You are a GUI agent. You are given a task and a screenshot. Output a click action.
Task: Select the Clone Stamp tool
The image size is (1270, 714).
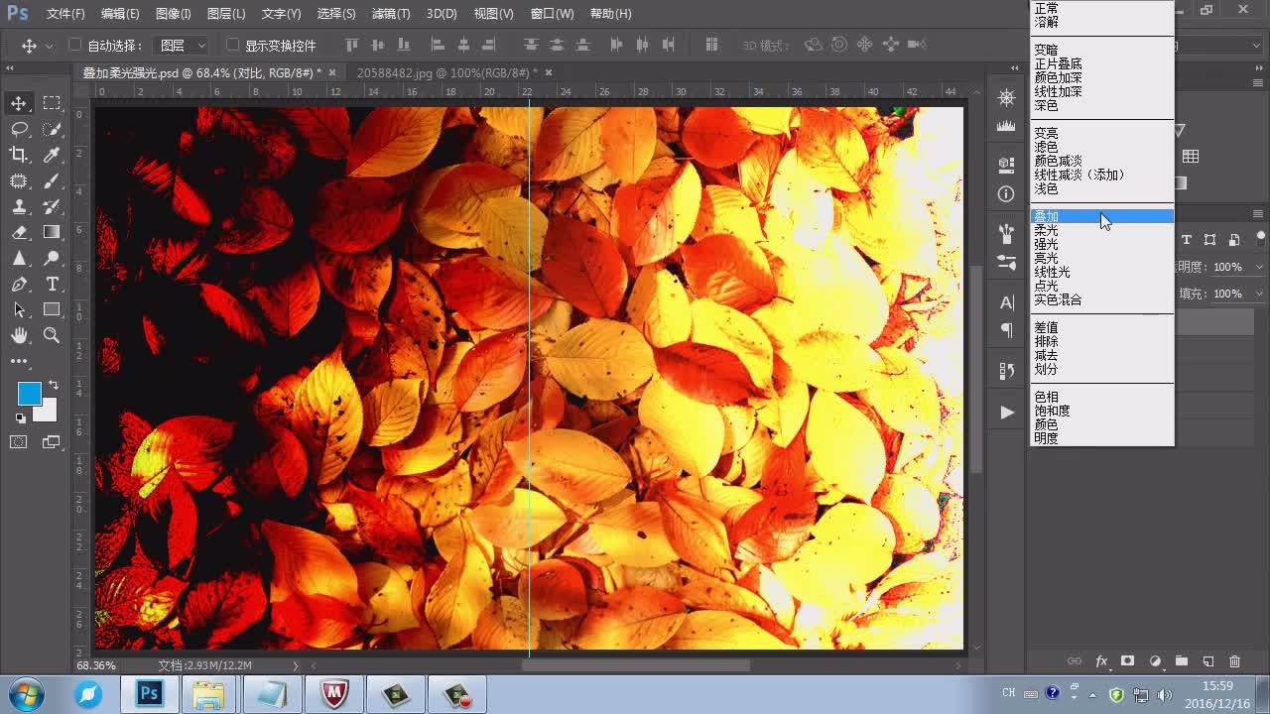tap(19, 206)
